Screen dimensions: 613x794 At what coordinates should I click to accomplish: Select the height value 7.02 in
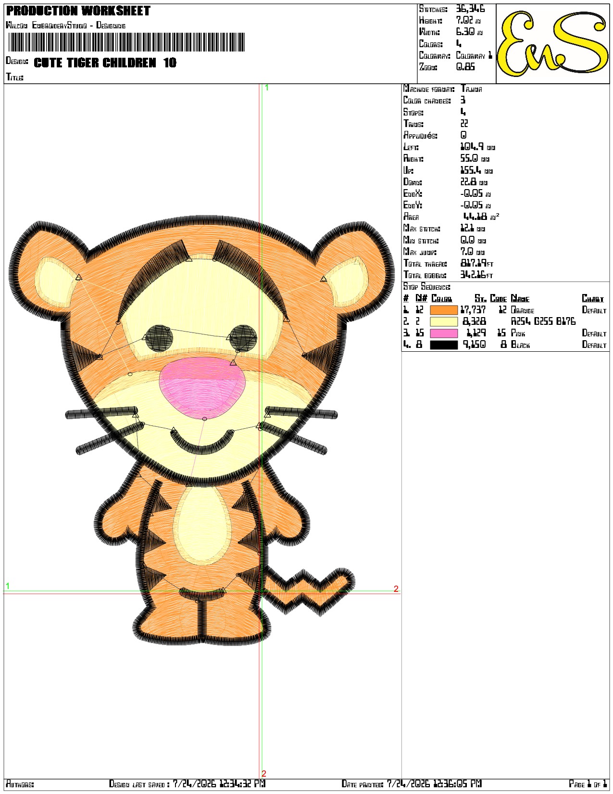pos(468,21)
